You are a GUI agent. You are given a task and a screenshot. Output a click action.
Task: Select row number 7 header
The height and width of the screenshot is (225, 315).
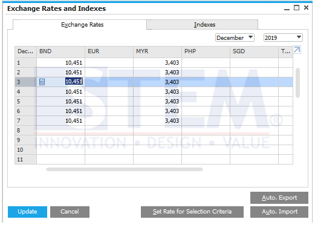25,121
